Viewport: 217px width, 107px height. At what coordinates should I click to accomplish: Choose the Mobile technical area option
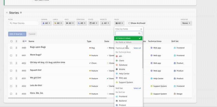coord(128,69)
